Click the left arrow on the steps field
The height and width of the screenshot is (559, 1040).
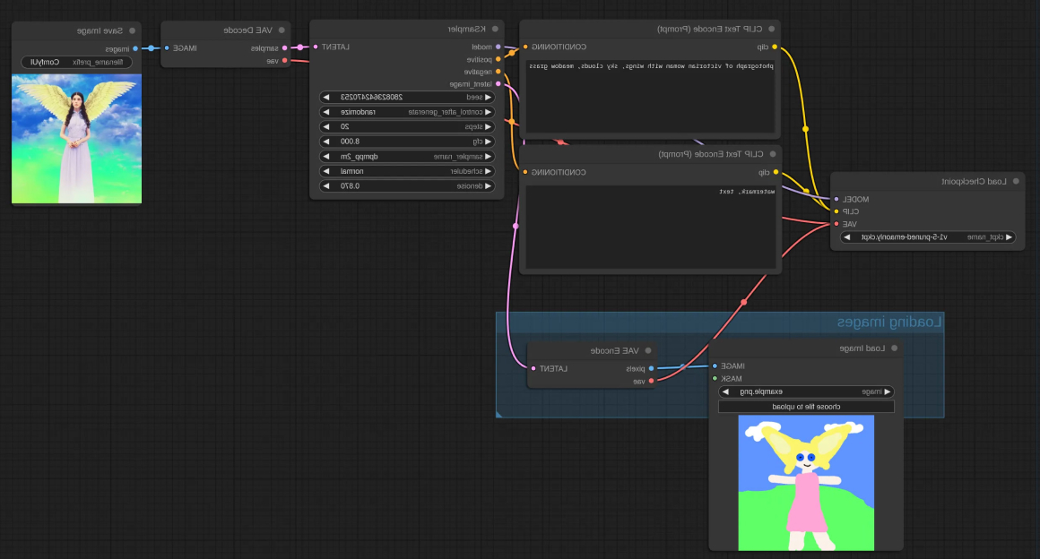[x=326, y=126]
